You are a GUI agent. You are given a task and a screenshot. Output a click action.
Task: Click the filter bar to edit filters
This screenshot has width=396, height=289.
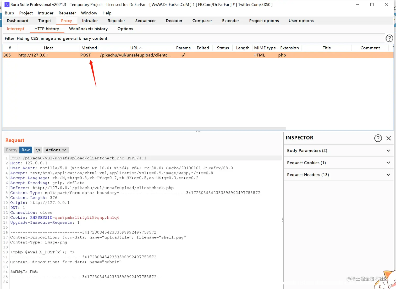tap(194, 38)
